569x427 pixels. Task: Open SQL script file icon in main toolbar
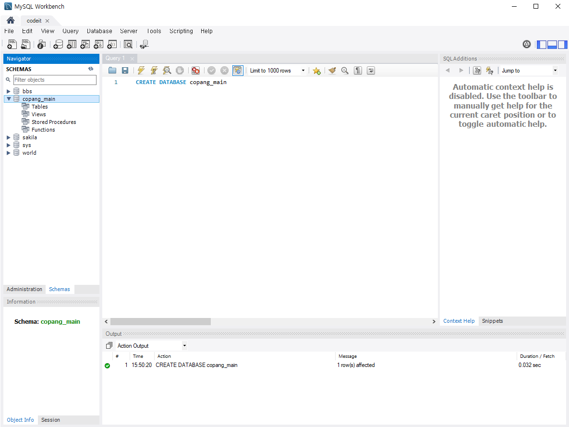25,44
